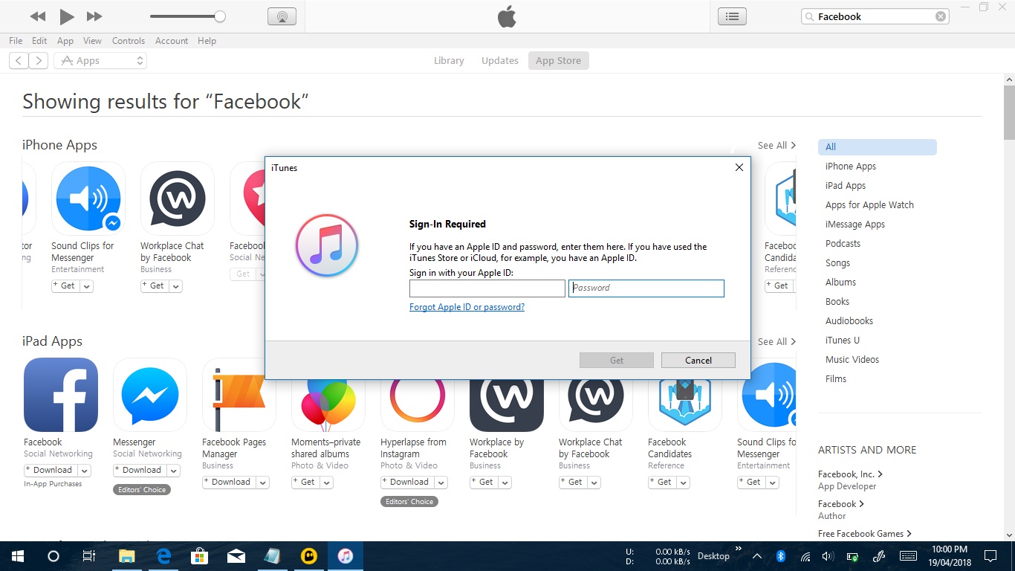The image size is (1015, 571).
Task: Filter results by Podcasts
Action: pos(843,244)
